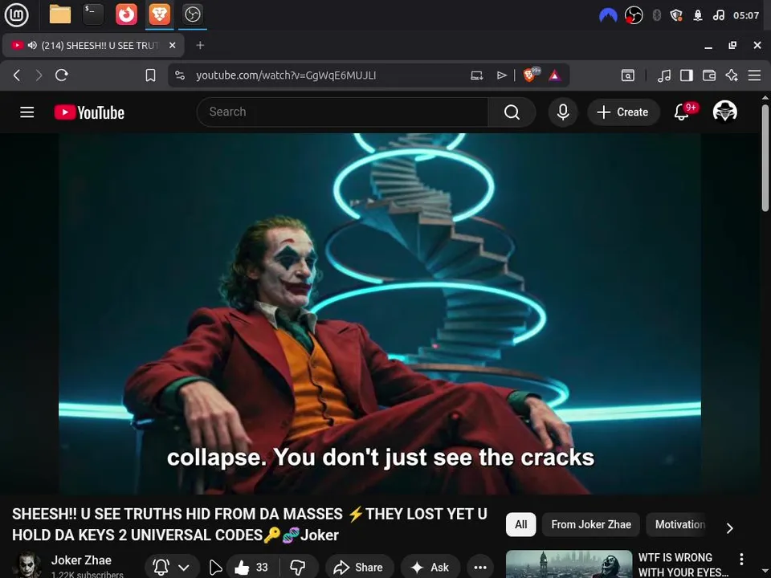Viewport: 771px width, 578px height.
Task: Focus the YouTube search field
Action: (343, 112)
